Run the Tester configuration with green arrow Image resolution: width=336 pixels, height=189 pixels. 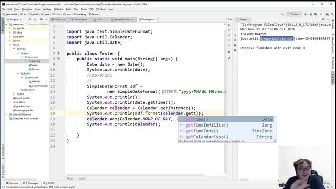point(306,14)
